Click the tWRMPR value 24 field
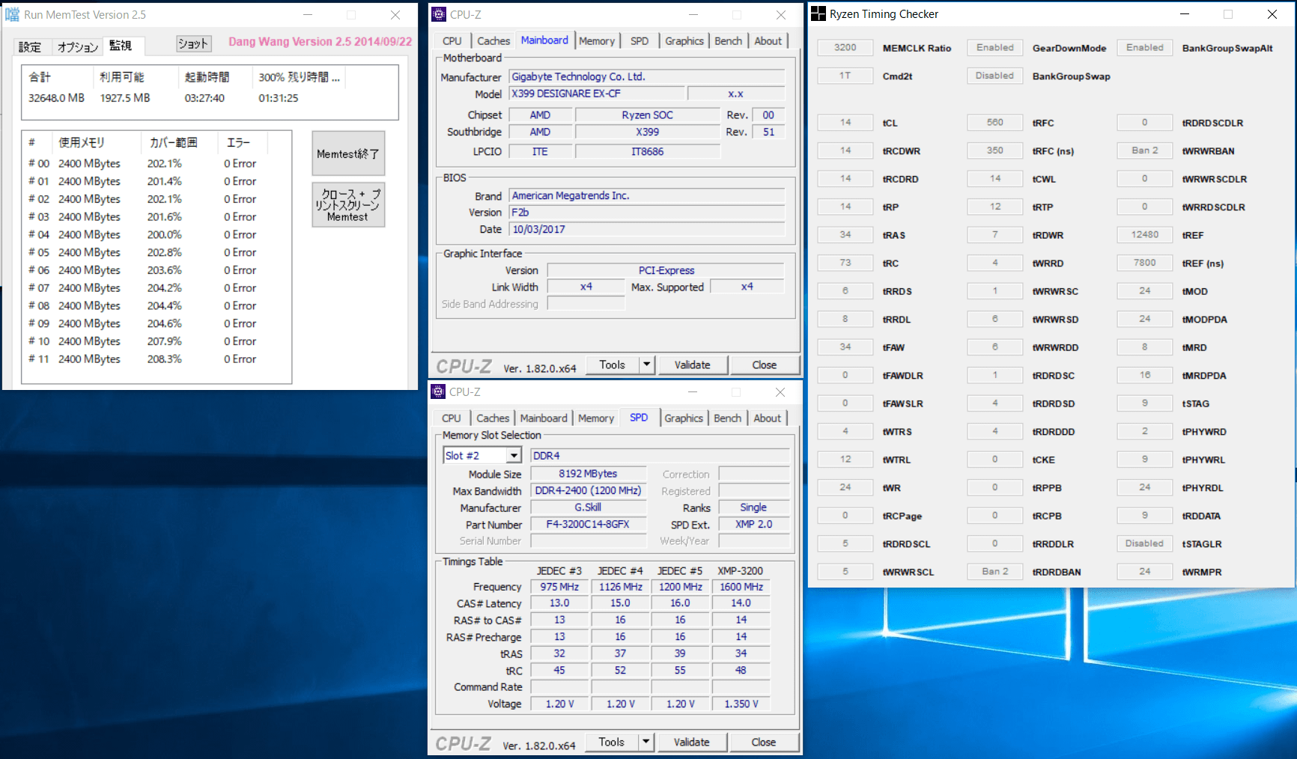Image resolution: width=1297 pixels, height=759 pixels. 1144,571
